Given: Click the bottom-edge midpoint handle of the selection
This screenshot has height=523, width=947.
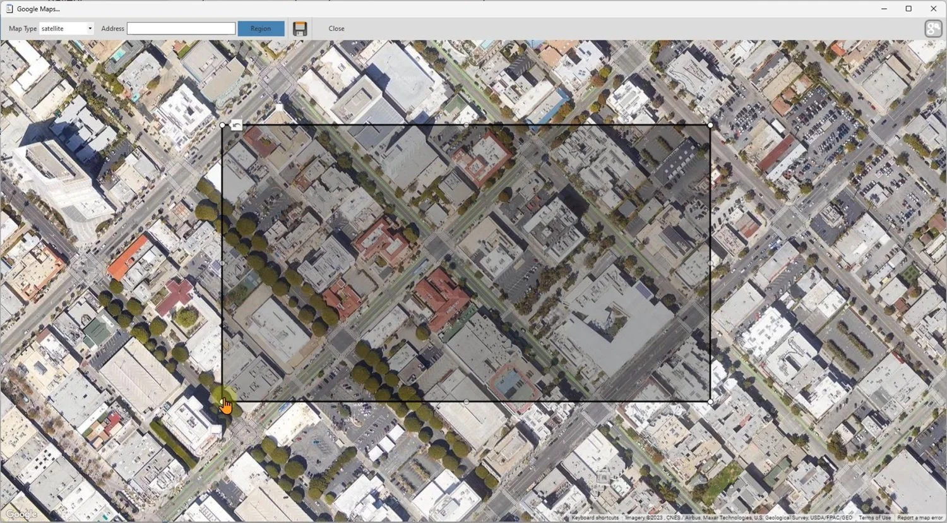Looking at the screenshot, I should 467,402.
